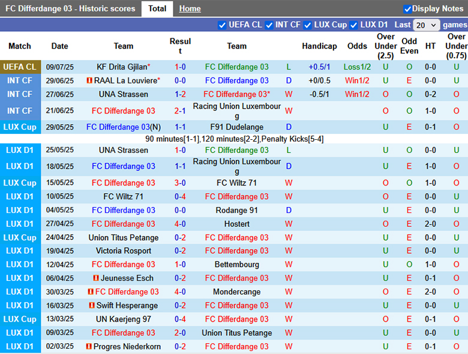Click the 0-4 result on 13/03/25
This screenshot has width=468, height=354.
click(180, 319)
